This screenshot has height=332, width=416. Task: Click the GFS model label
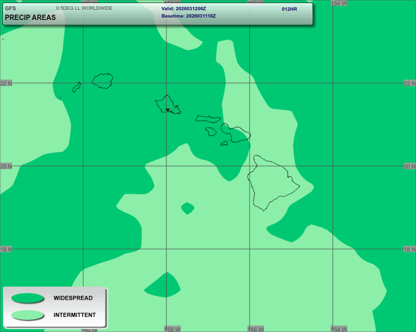10,8
